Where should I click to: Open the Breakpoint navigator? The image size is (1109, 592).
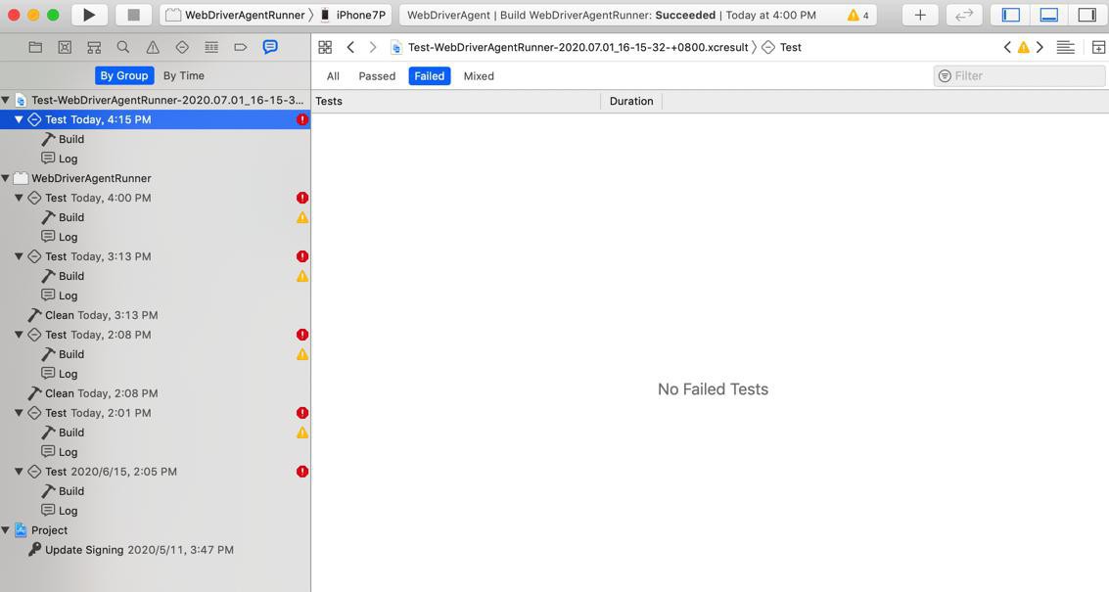tap(241, 47)
